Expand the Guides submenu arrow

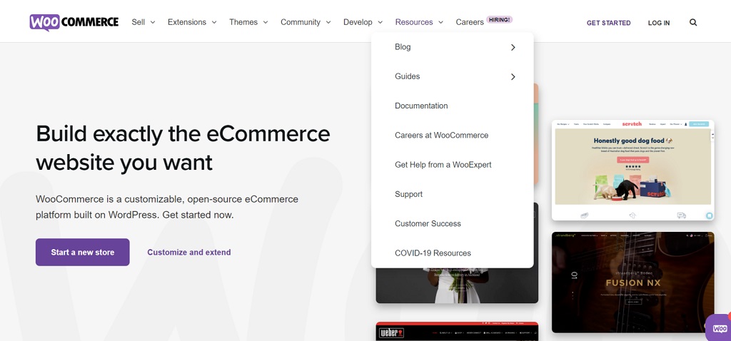tap(513, 76)
